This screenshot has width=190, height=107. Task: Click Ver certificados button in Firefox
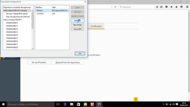tap(39, 62)
